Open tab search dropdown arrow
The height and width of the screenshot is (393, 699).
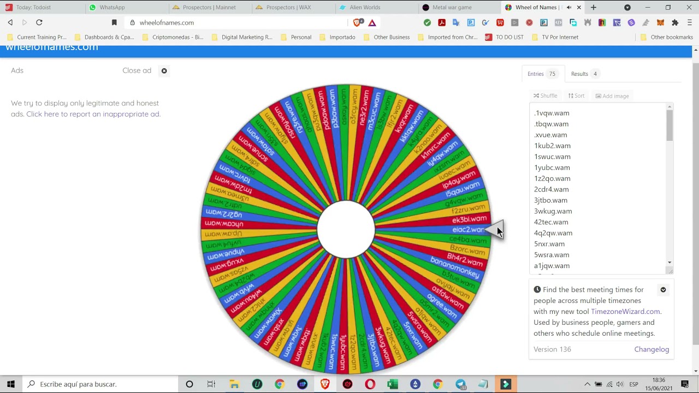click(x=627, y=7)
